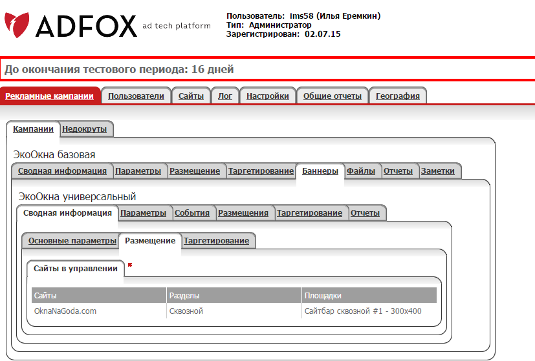Open the Общие отчеты tab
Screen dimensions: 535x361
333,96
